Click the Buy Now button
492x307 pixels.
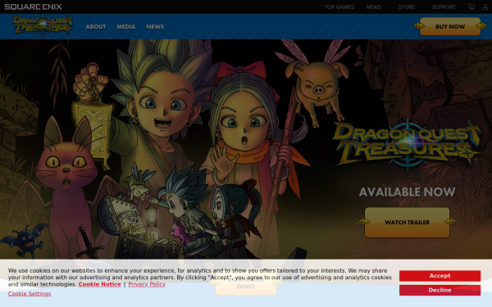(x=450, y=26)
